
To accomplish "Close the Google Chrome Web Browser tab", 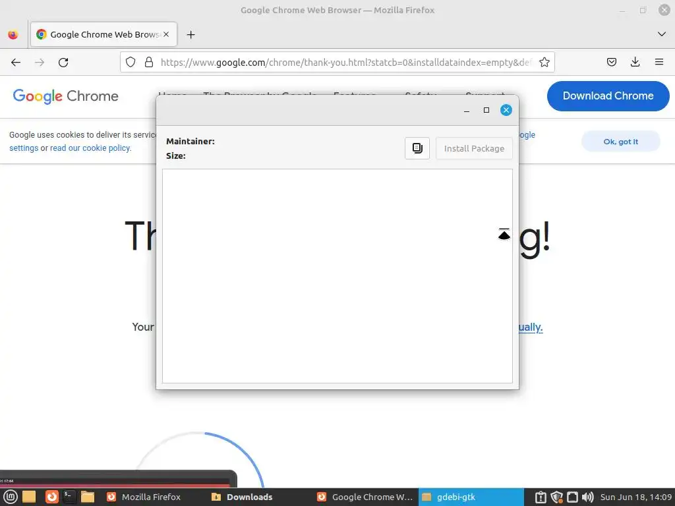I will click(166, 34).
